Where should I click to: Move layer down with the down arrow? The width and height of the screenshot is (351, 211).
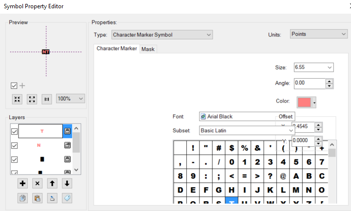tap(67, 183)
